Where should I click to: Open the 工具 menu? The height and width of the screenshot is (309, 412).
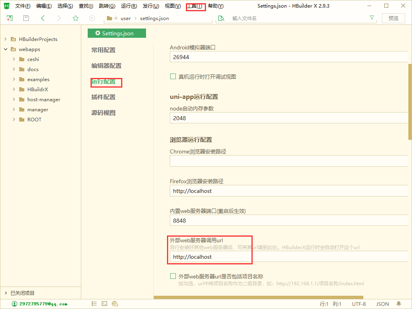pyautogui.click(x=196, y=6)
